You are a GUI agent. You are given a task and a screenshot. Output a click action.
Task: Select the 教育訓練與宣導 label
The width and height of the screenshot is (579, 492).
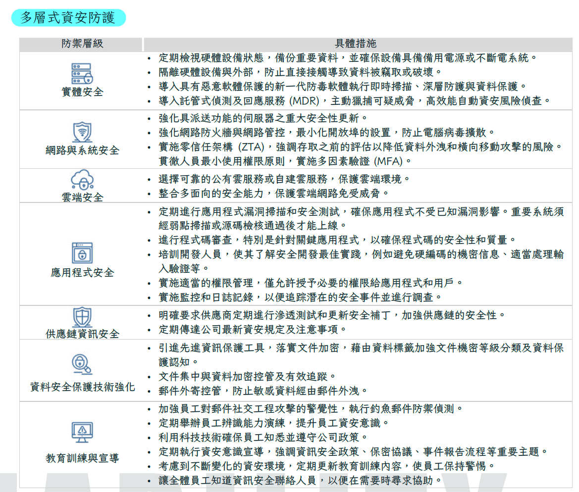[82, 458]
